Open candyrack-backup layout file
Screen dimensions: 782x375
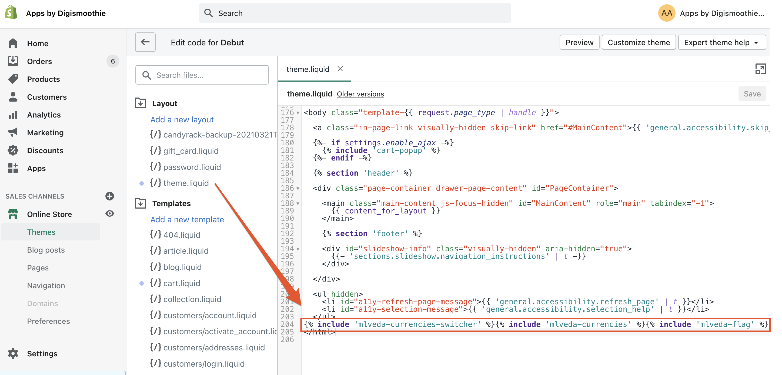pyautogui.click(x=214, y=135)
